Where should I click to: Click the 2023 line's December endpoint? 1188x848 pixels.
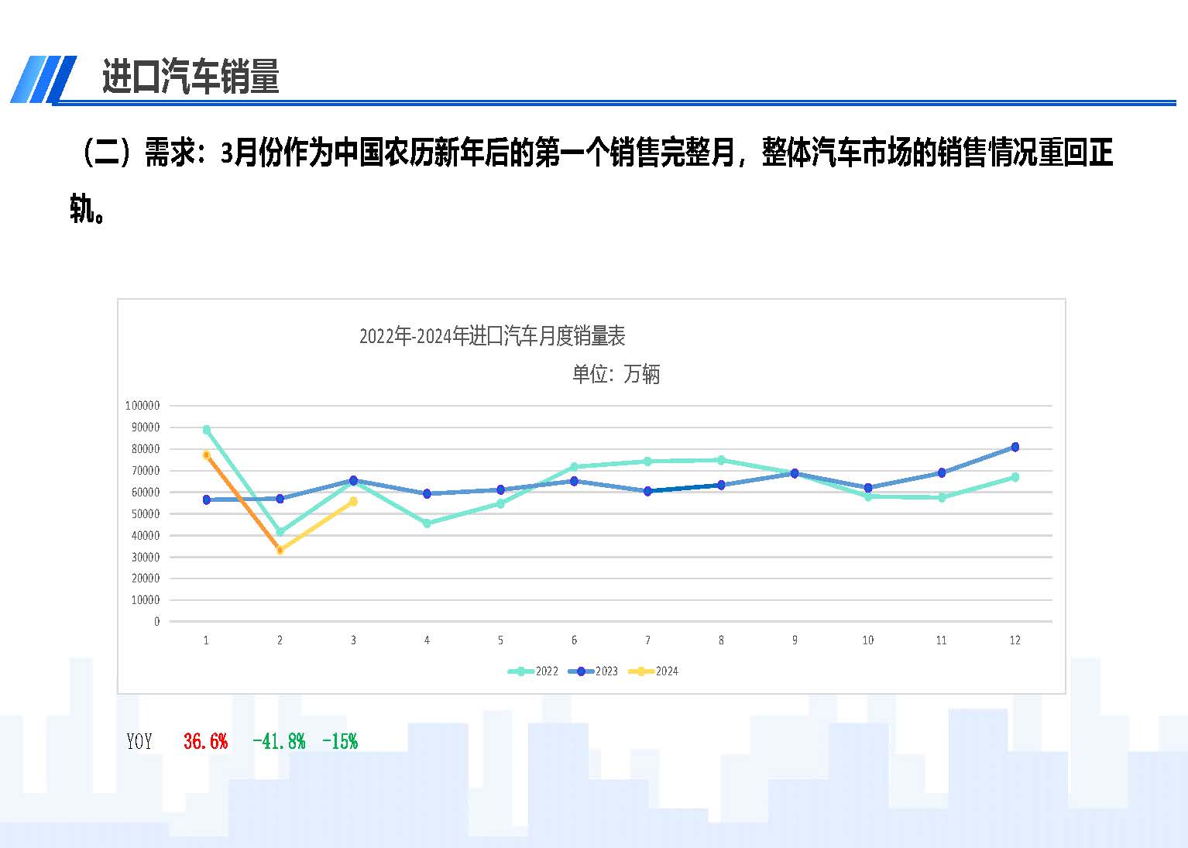point(1015,447)
